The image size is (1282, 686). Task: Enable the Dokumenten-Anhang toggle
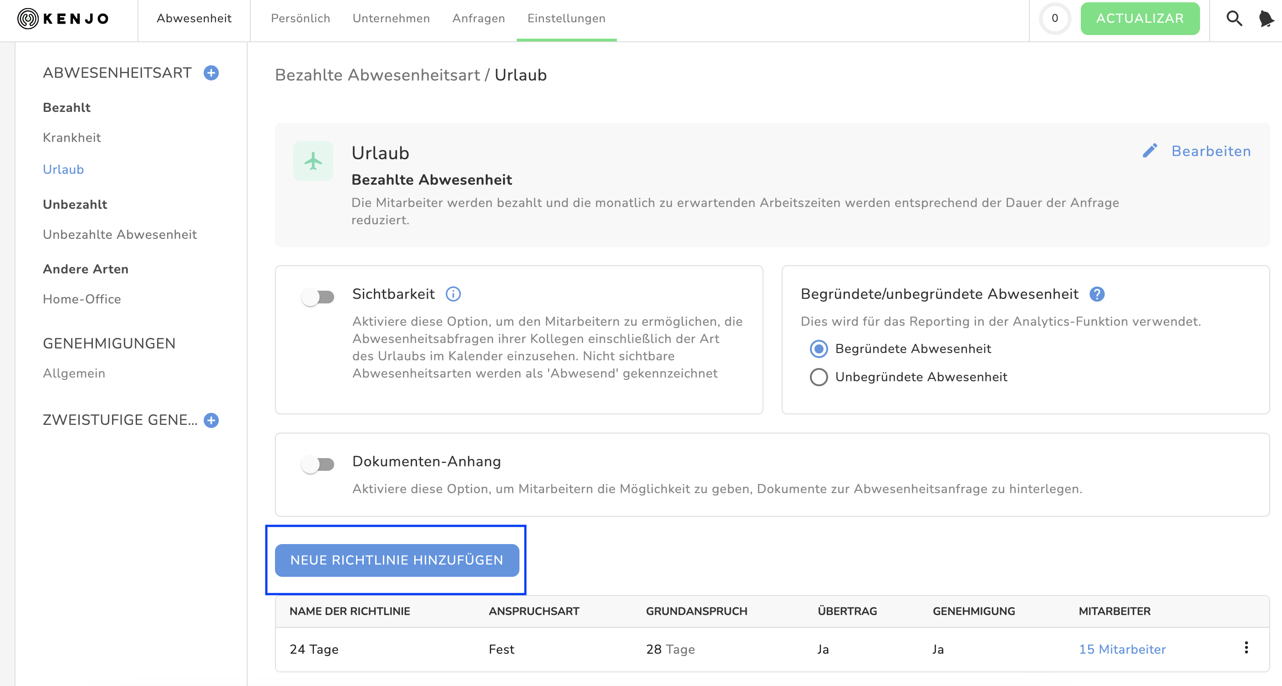pos(318,464)
